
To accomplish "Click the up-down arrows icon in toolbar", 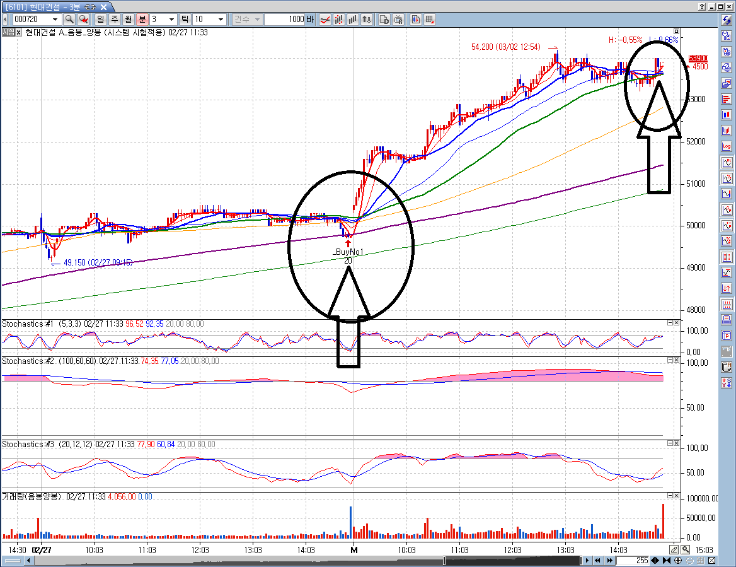I will [367, 20].
